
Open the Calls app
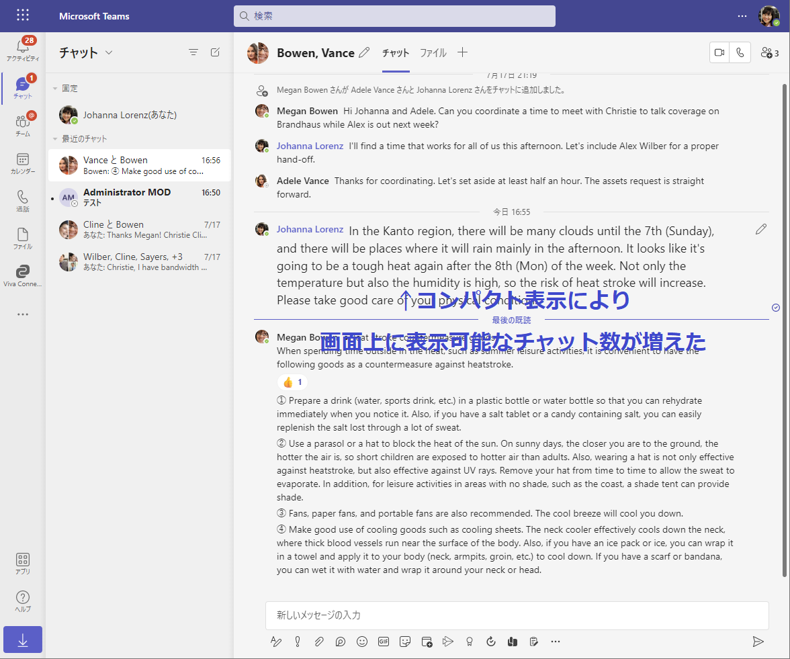click(23, 200)
